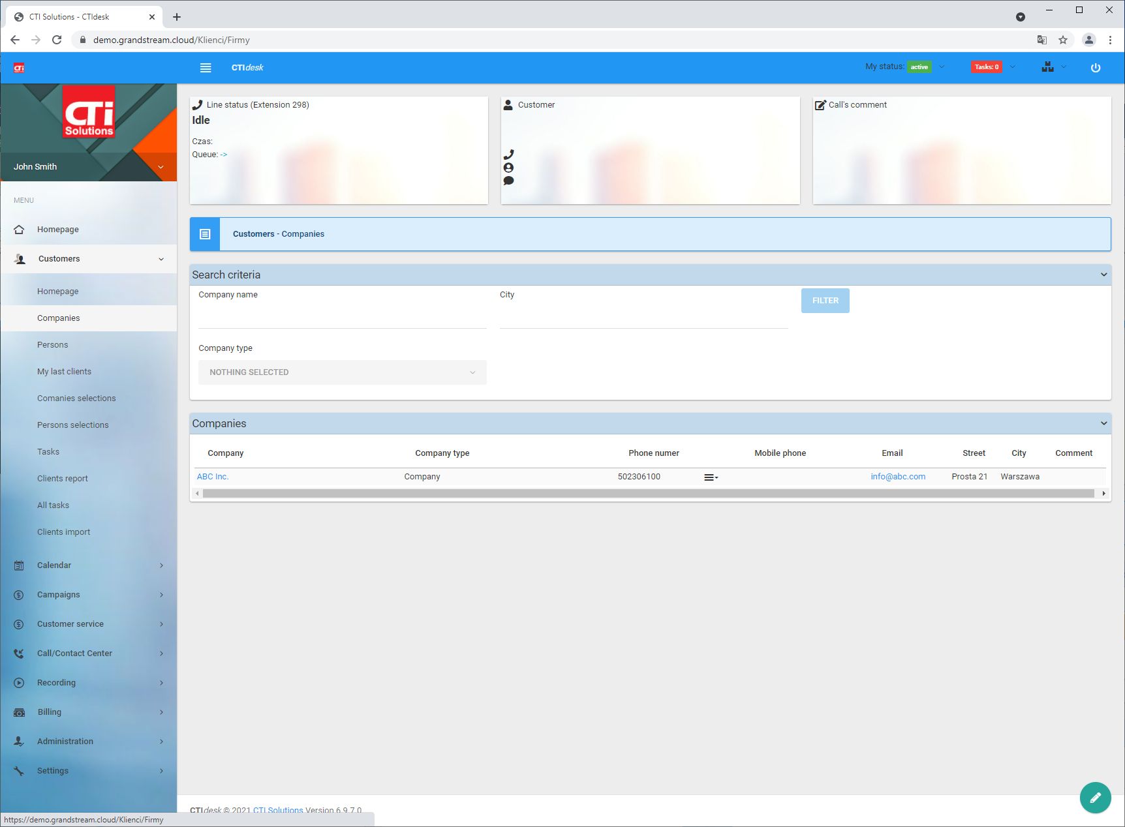Click the CTI logo icon in top-left header
The height and width of the screenshot is (827, 1125).
click(19, 68)
